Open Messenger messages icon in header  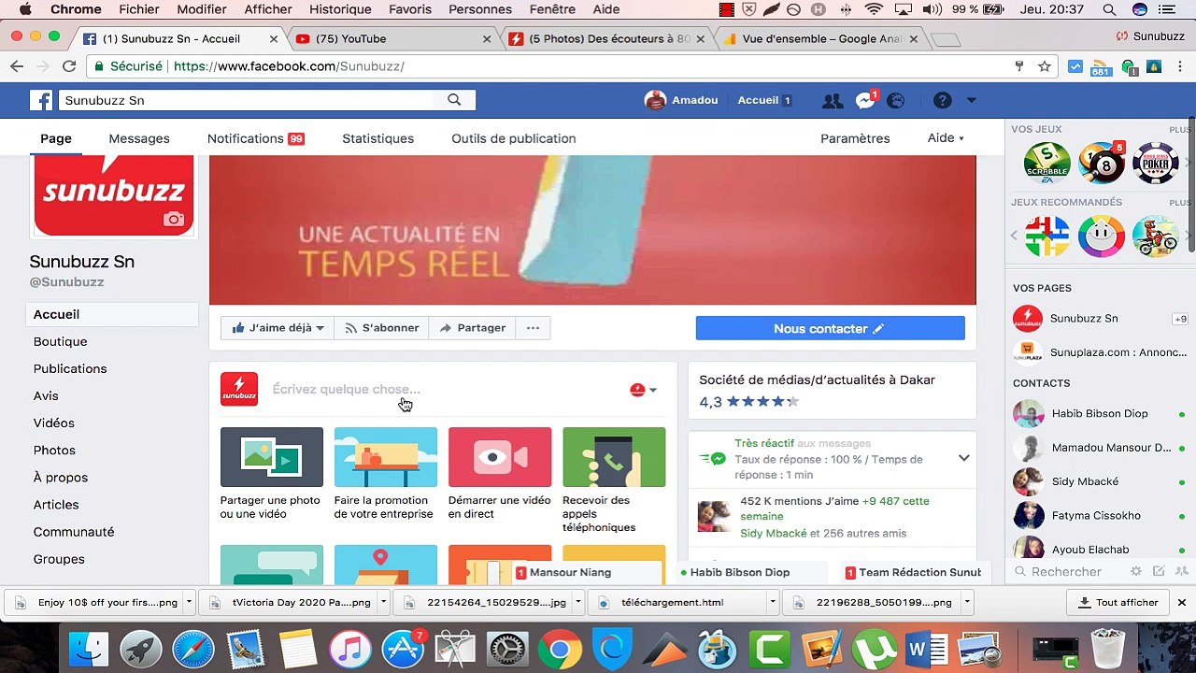click(x=865, y=101)
